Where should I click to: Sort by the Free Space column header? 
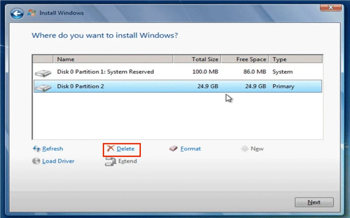click(x=245, y=59)
